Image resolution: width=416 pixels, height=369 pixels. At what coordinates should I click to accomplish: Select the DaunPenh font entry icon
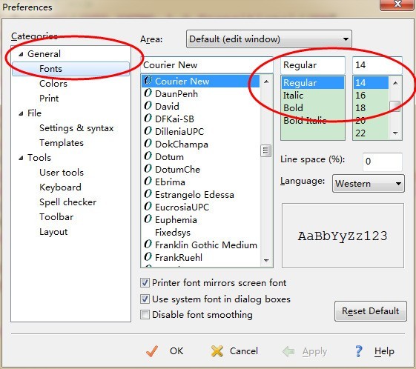click(x=148, y=93)
